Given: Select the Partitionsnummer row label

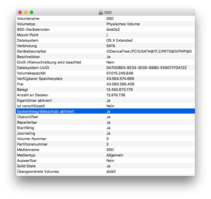Looking at the screenshot, I should pos(32,144).
